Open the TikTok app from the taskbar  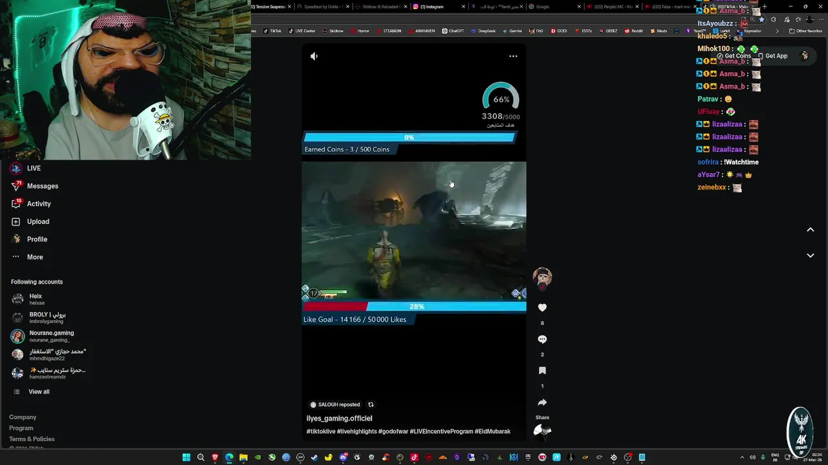(x=414, y=457)
